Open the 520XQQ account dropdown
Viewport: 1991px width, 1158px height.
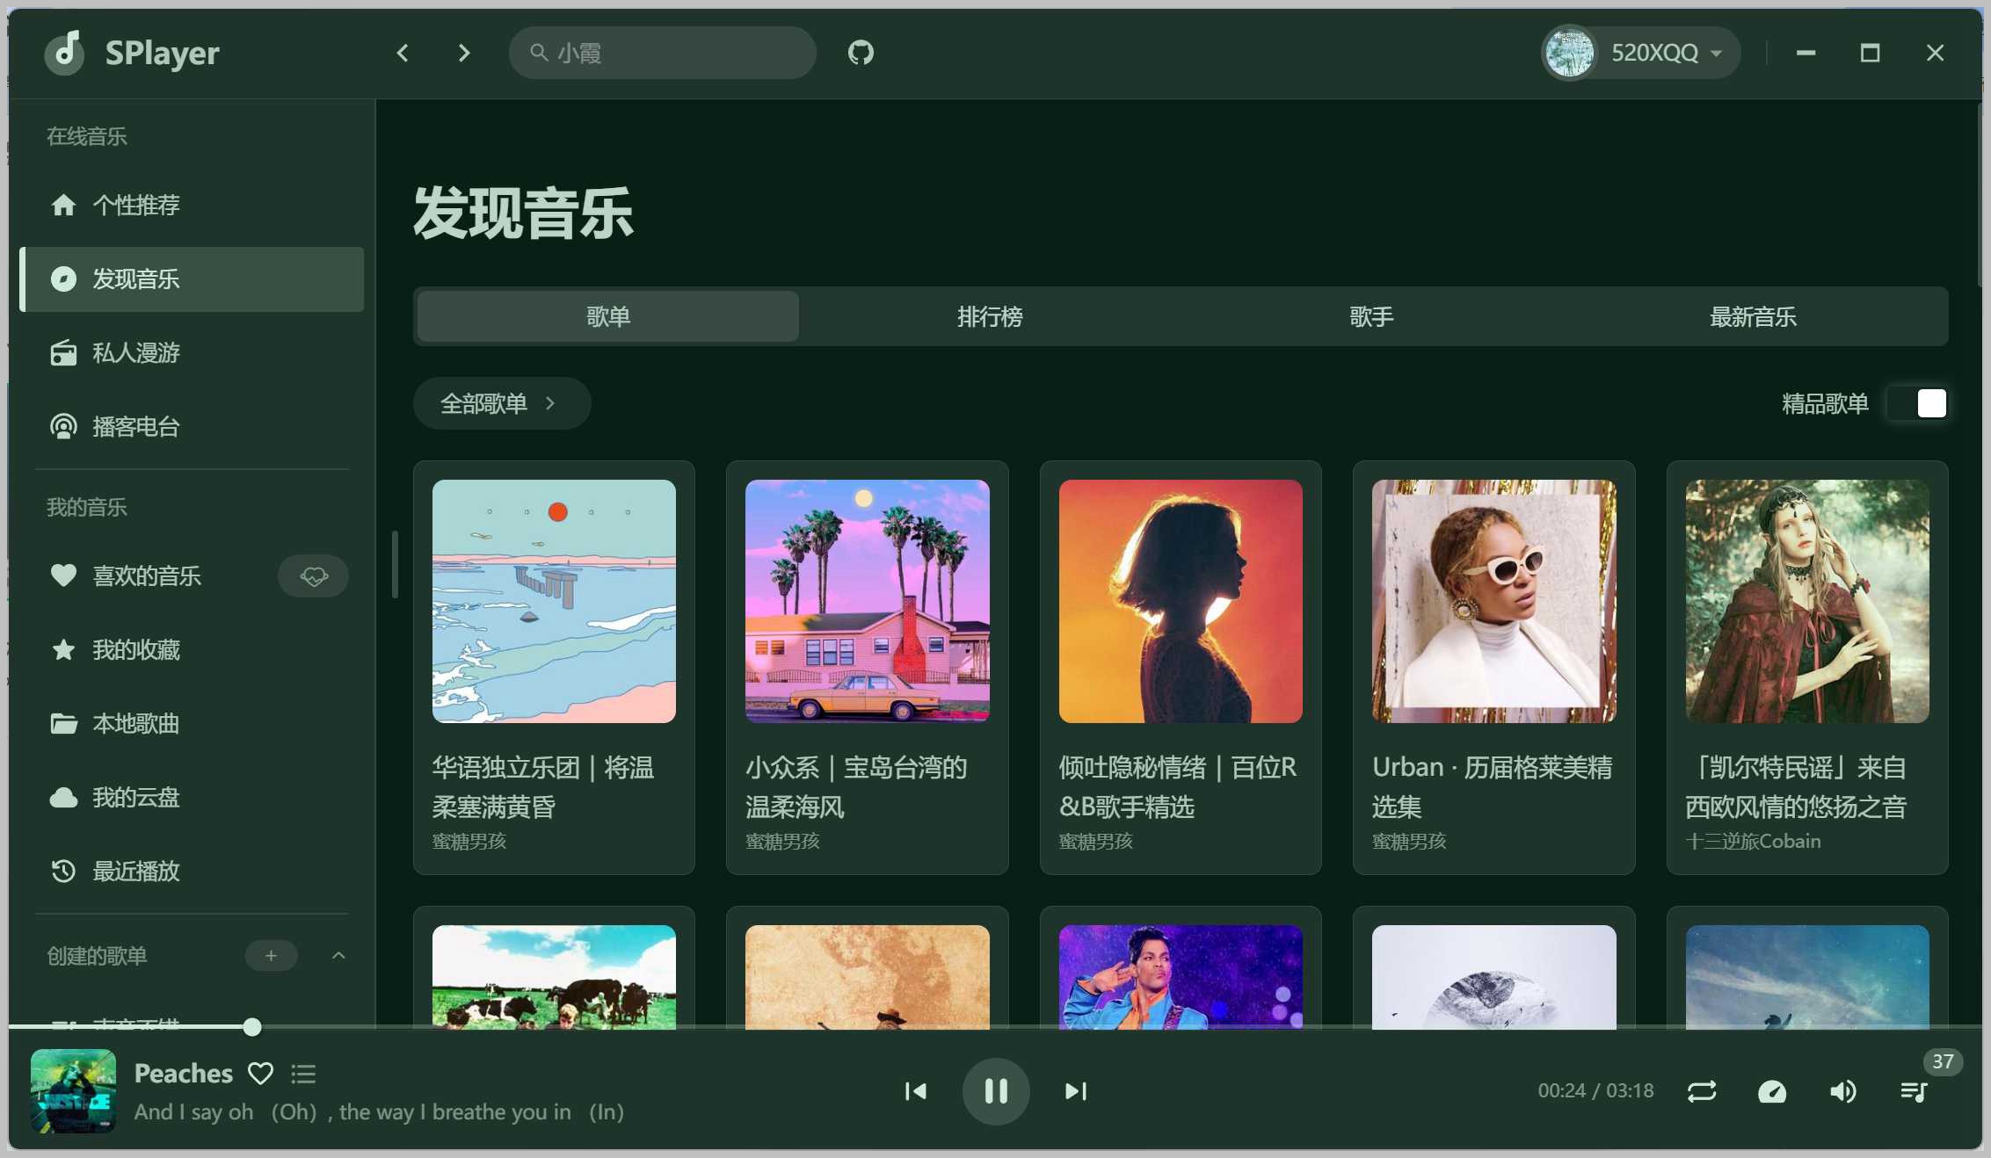(x=1640, y=53)
